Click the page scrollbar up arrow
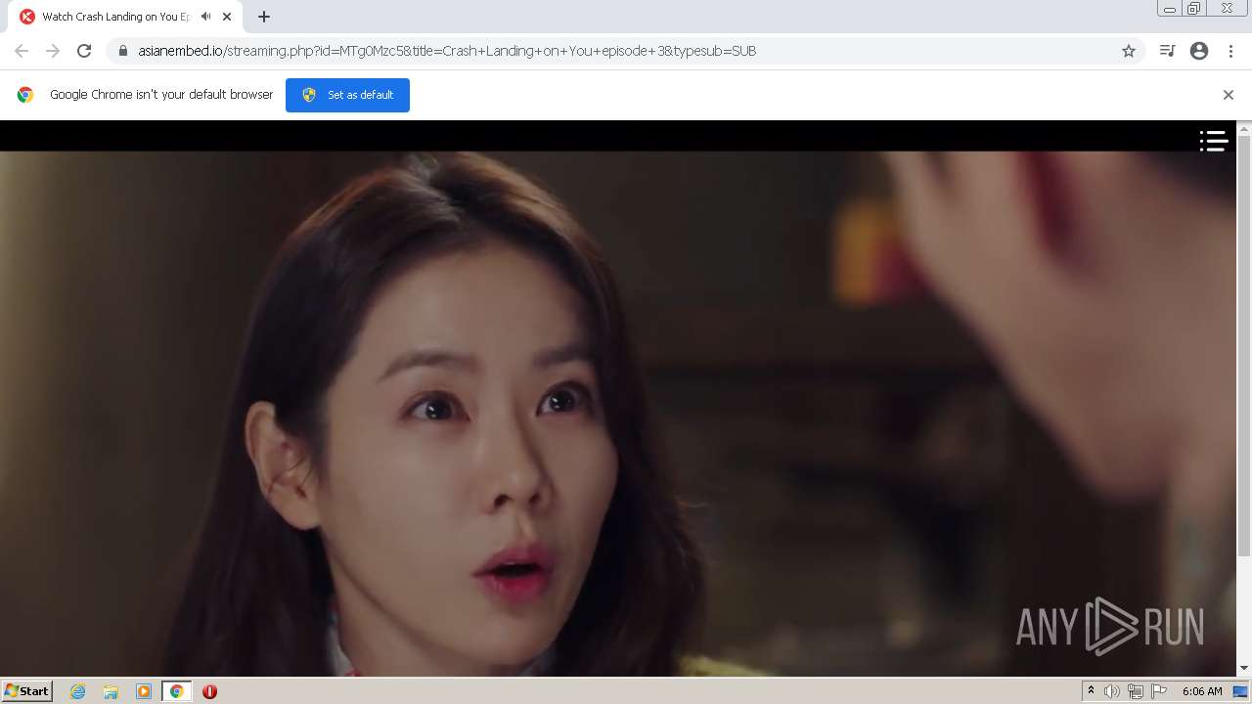Screen dimensions: 1252x704 pyautogui.click(x=1244, y=128)
